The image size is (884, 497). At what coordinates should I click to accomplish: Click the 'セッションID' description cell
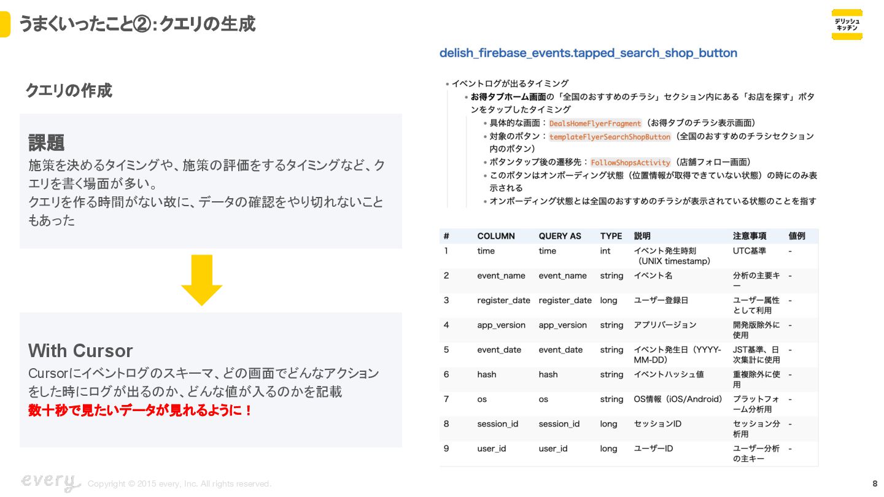tap(657, 424)
